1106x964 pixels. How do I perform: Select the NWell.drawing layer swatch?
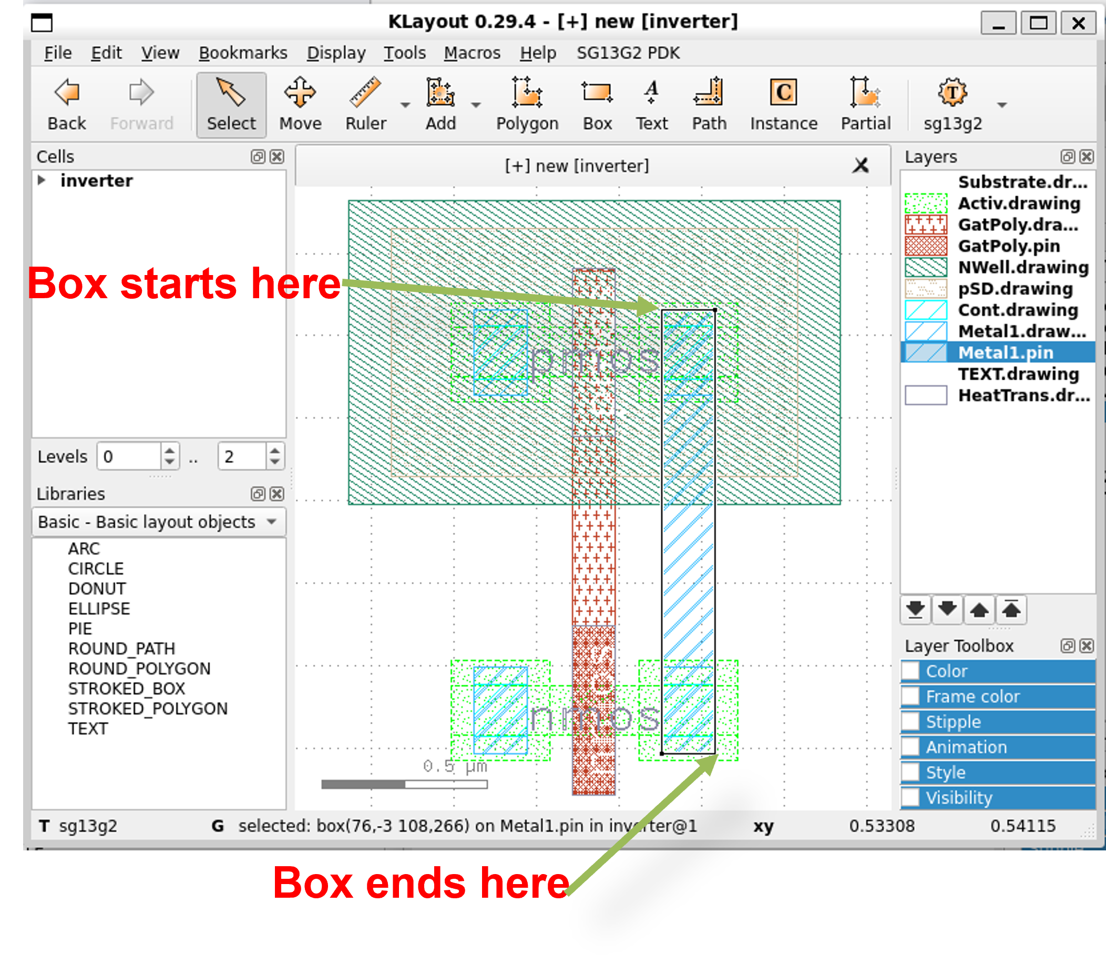click(925, 267)
